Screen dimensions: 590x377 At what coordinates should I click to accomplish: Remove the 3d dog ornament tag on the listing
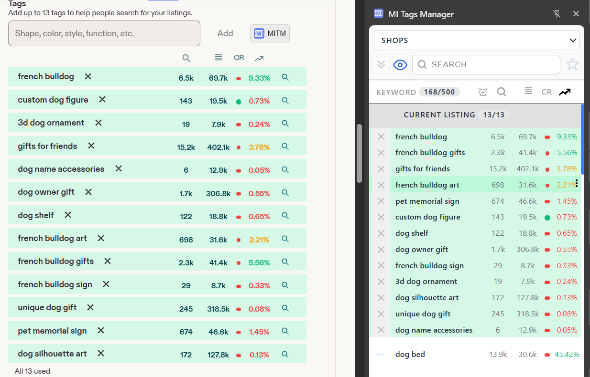(98, 123)
